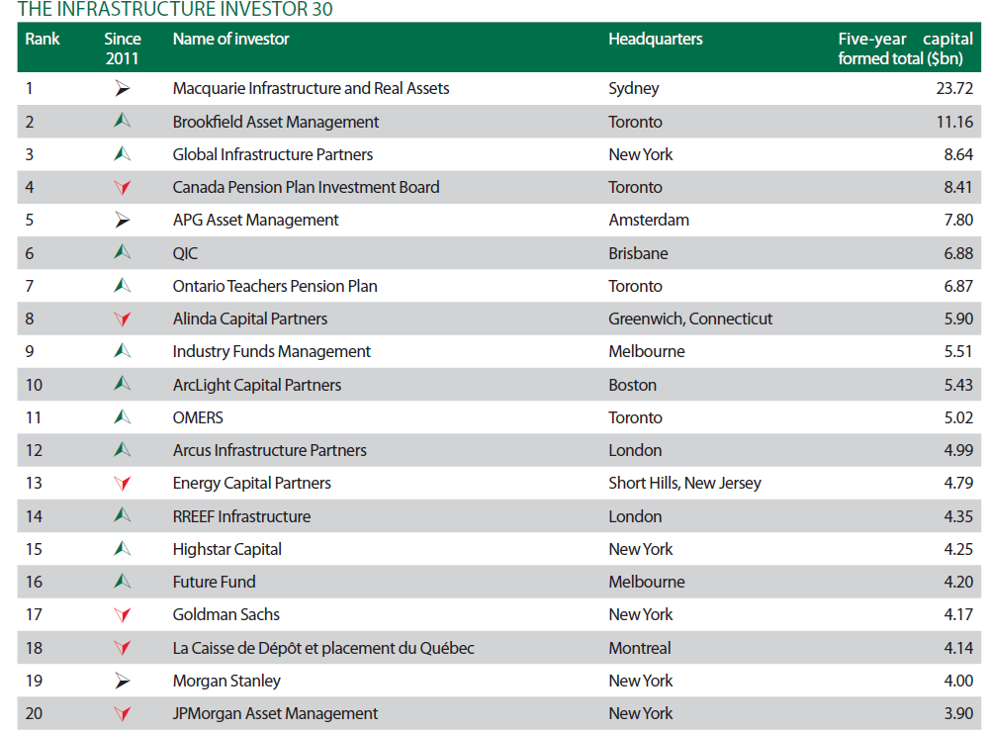Click the green up arrow in OMERS row

click(123, 416)
